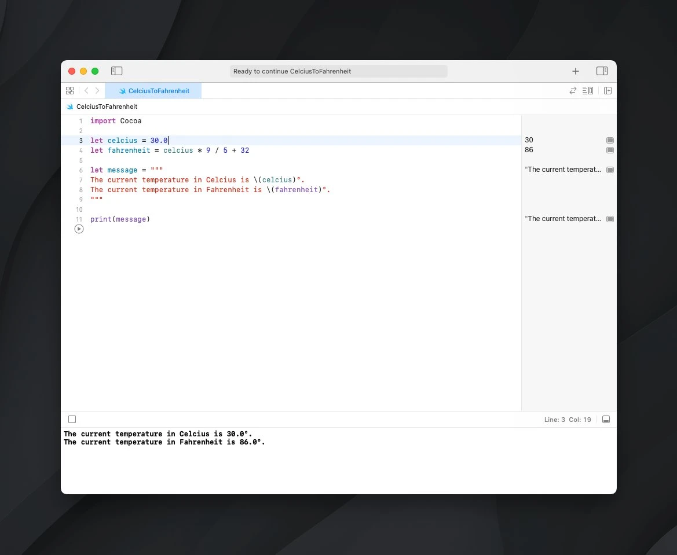
Task: Click the plus Library button
Action: [575, 71]
